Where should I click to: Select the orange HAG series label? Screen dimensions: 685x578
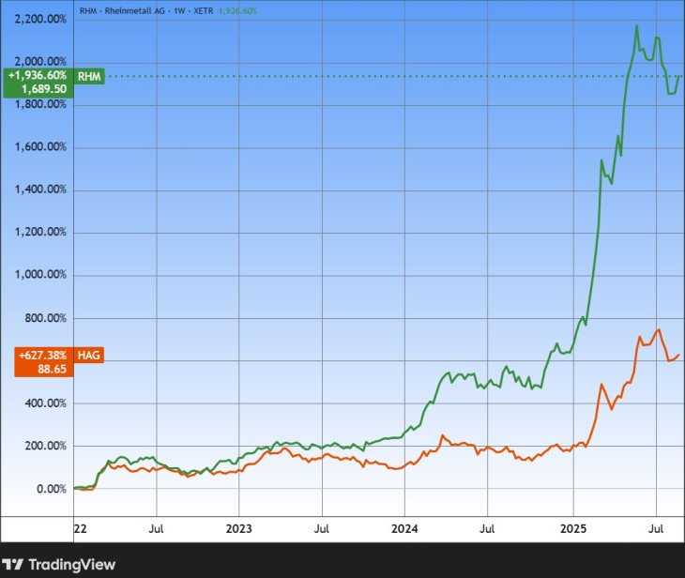[89, 356]
